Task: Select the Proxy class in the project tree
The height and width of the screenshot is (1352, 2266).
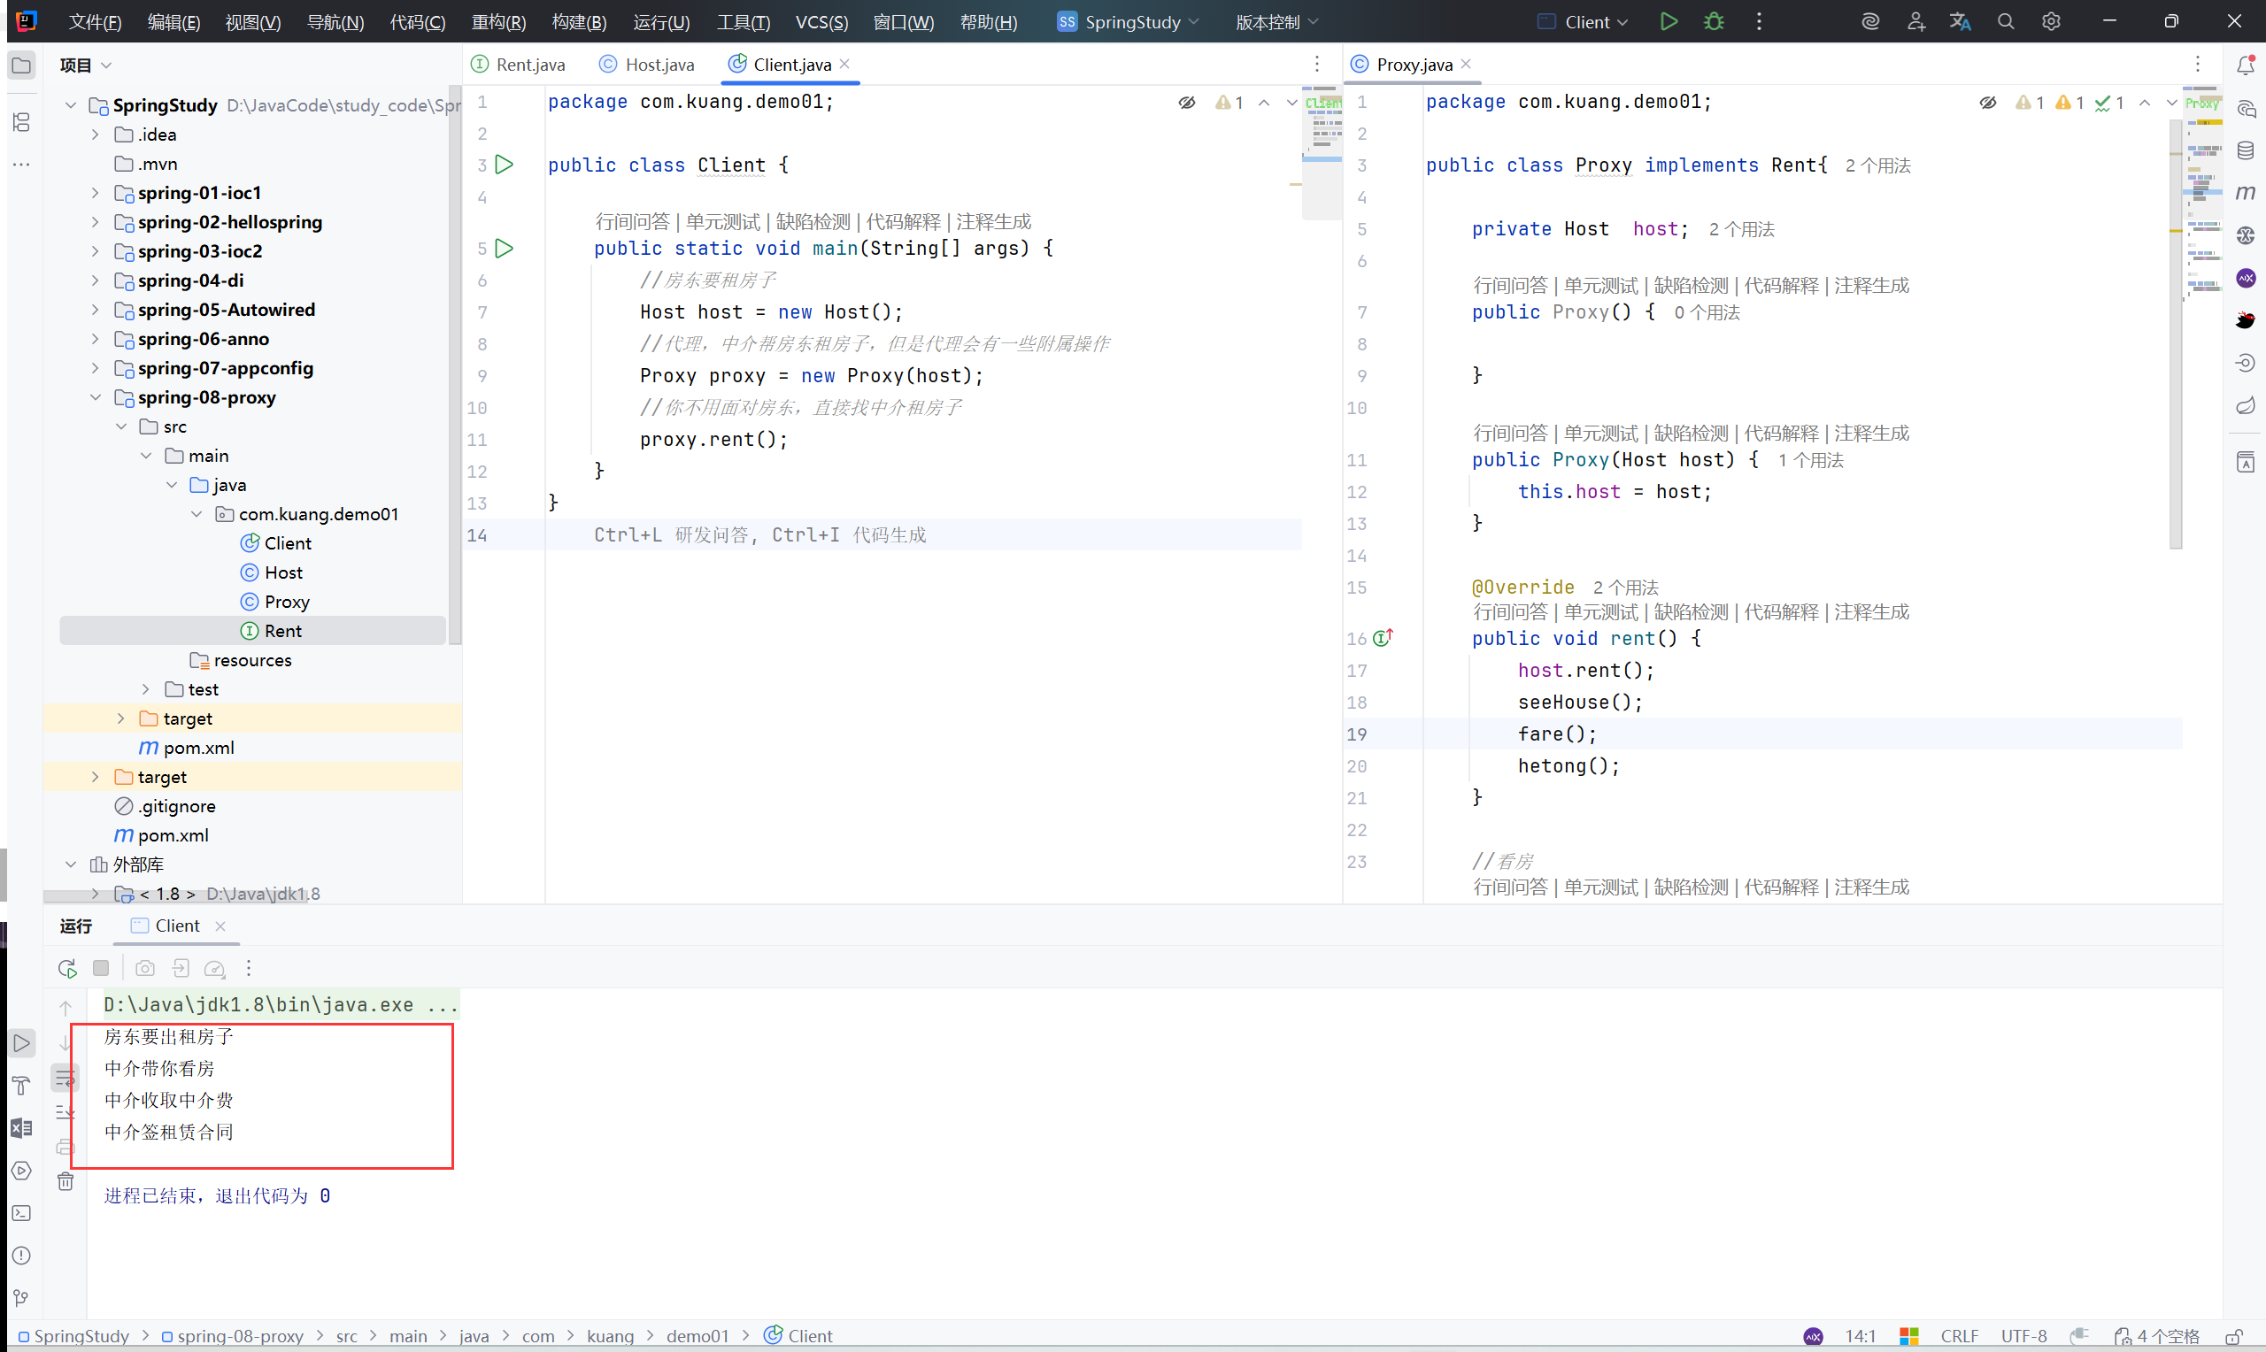Action: tap(286, 602)
